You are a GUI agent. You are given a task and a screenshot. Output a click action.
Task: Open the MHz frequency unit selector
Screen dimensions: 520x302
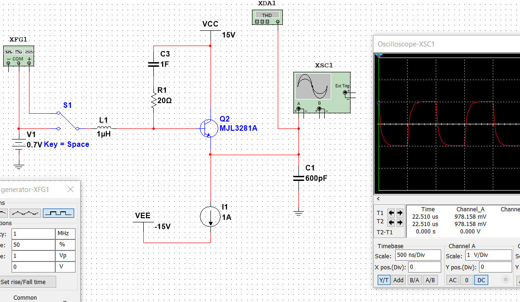pos(65,234)
